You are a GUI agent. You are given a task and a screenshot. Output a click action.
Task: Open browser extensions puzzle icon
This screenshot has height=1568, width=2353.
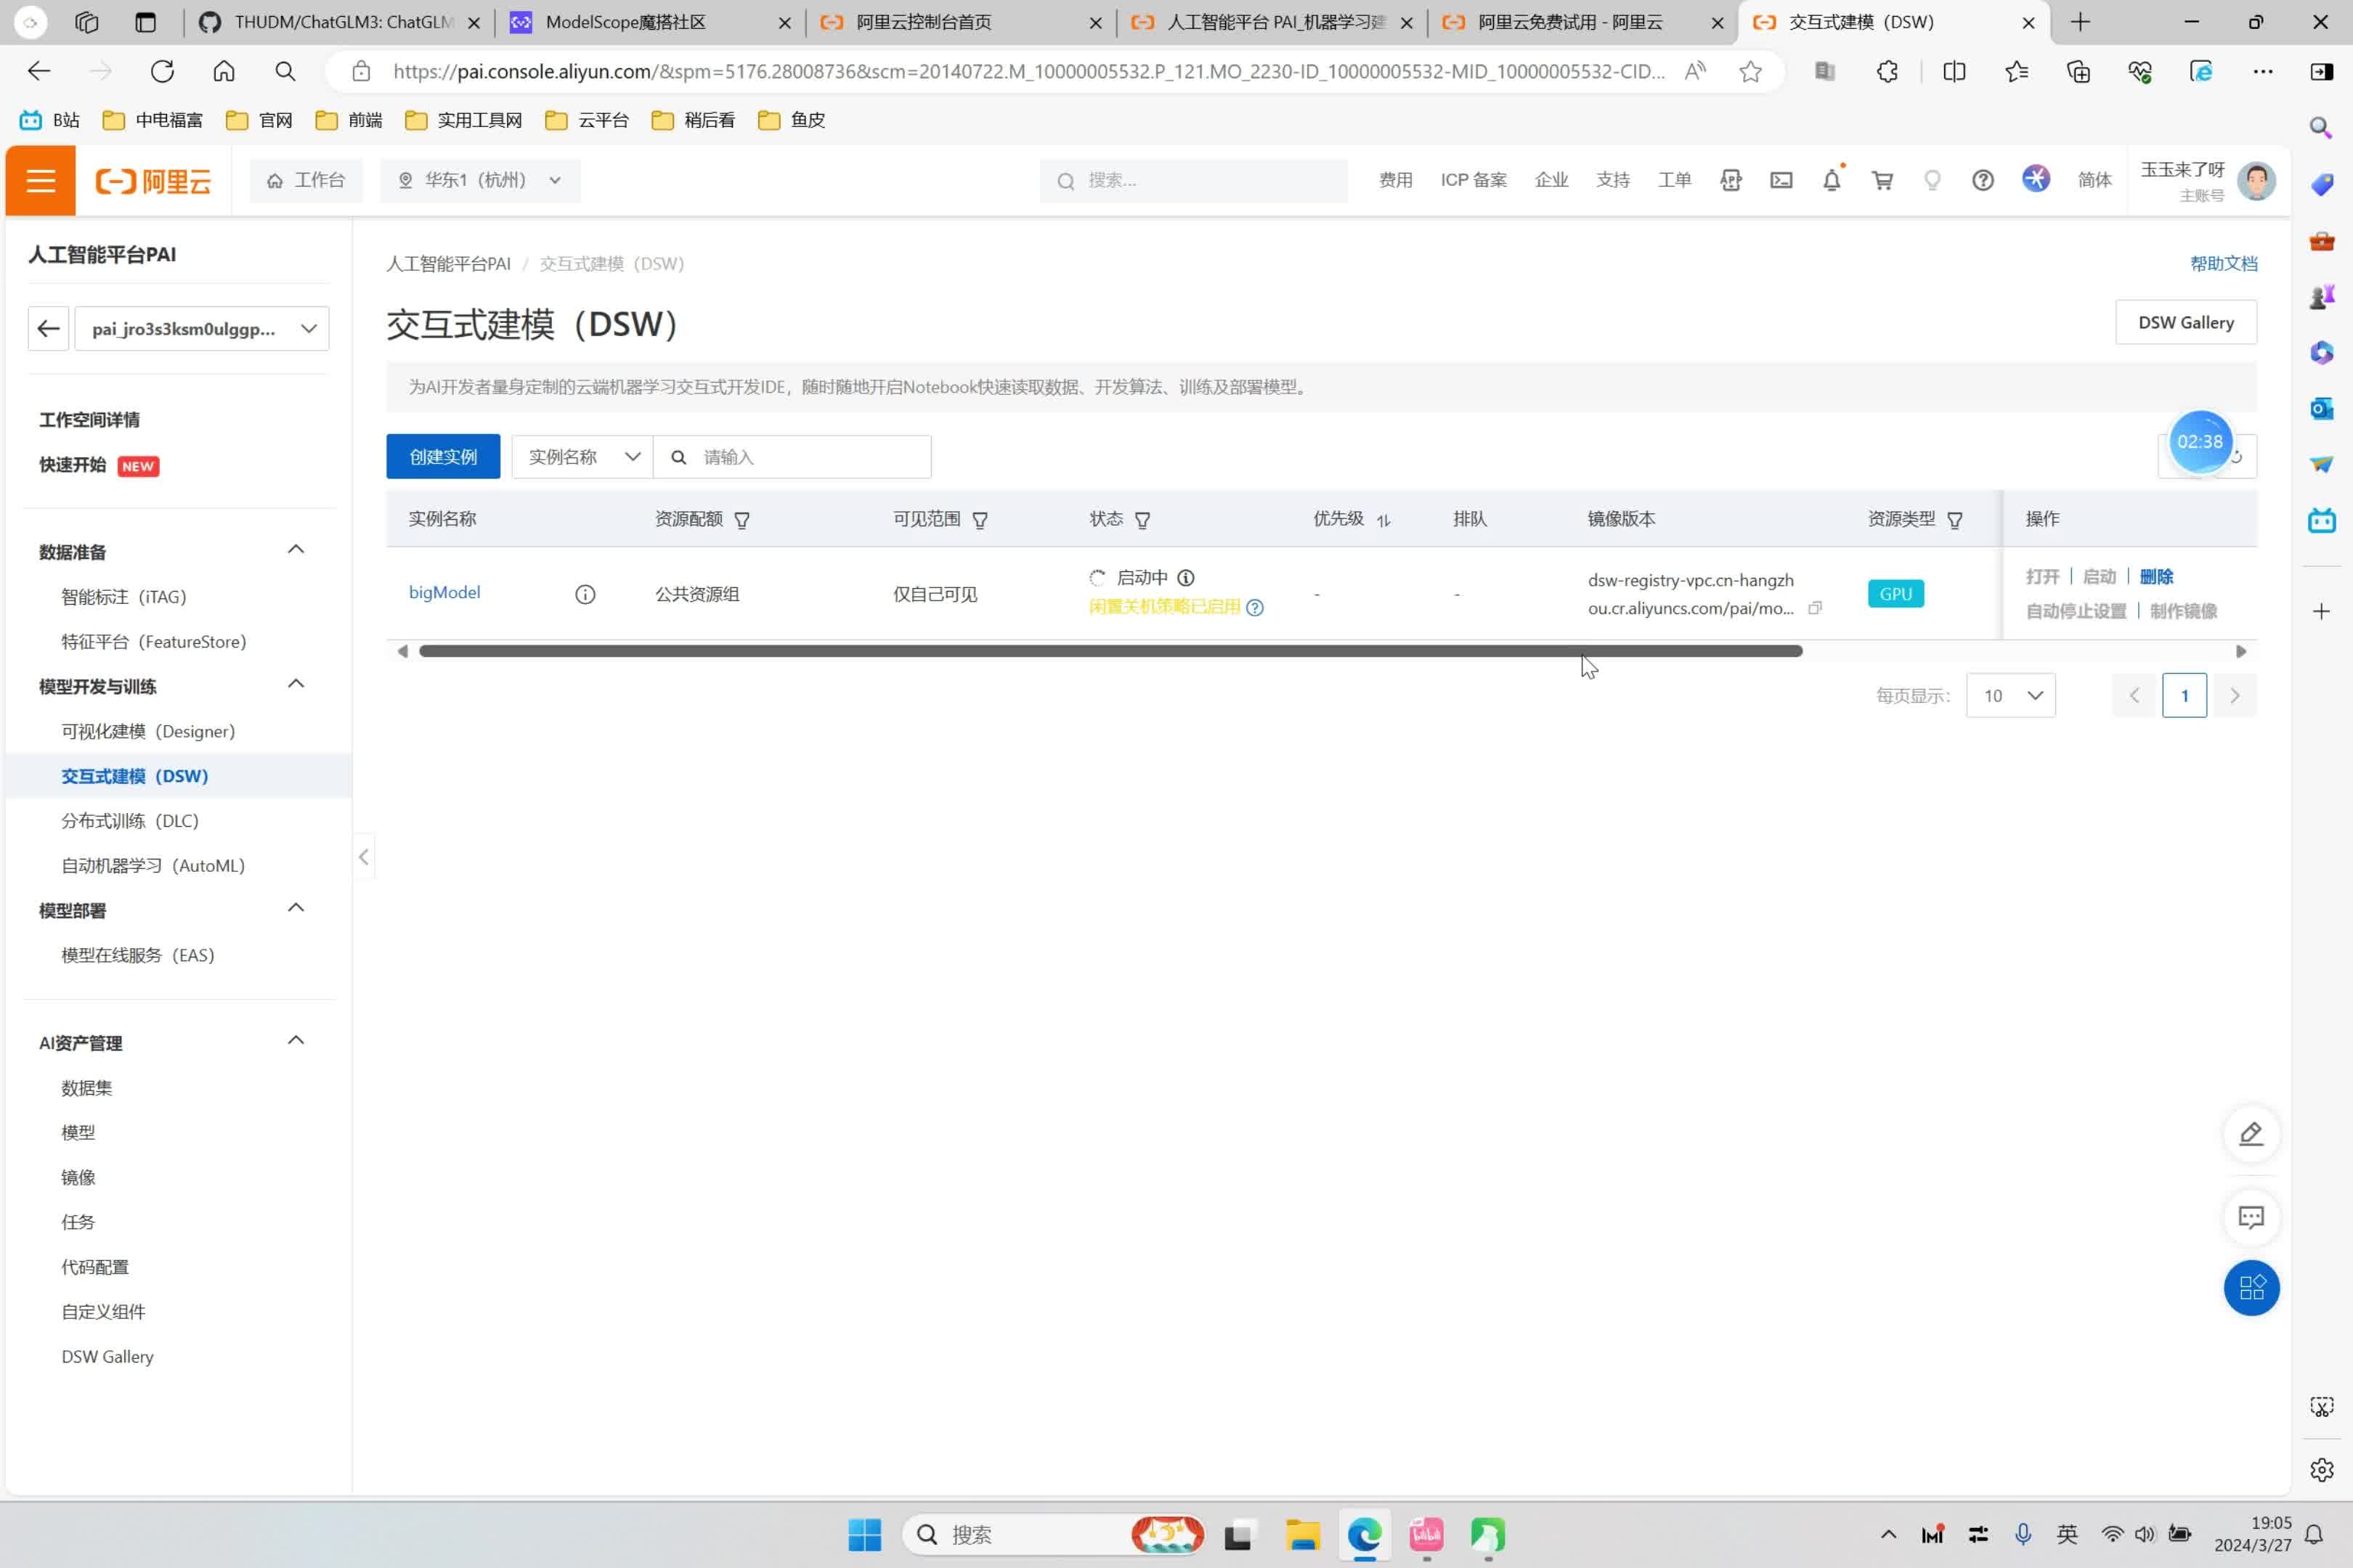pyautogui.click(x=1887, y=71)
